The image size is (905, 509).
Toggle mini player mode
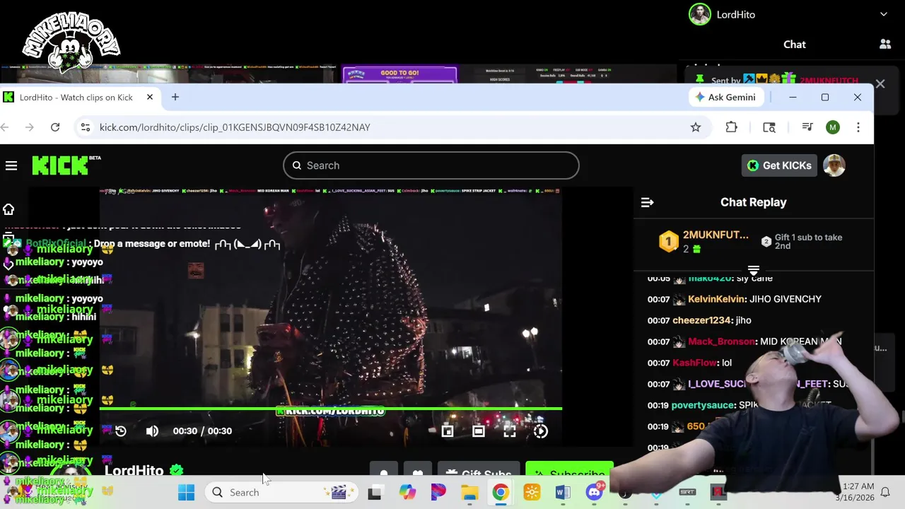(448, 431)
